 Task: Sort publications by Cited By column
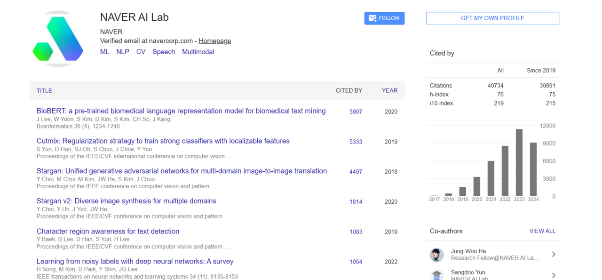pyautogui.click(x=349, y=90)
